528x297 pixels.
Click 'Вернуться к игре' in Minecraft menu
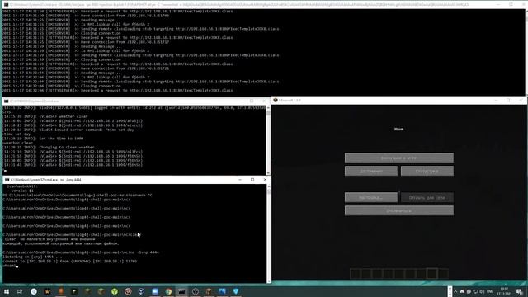pos(399,158)
